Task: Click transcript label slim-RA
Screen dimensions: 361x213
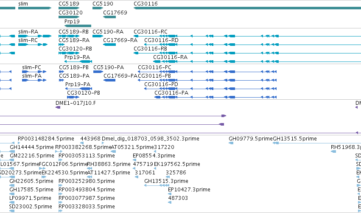Action: pyautogui.click(x=28, y=31)
